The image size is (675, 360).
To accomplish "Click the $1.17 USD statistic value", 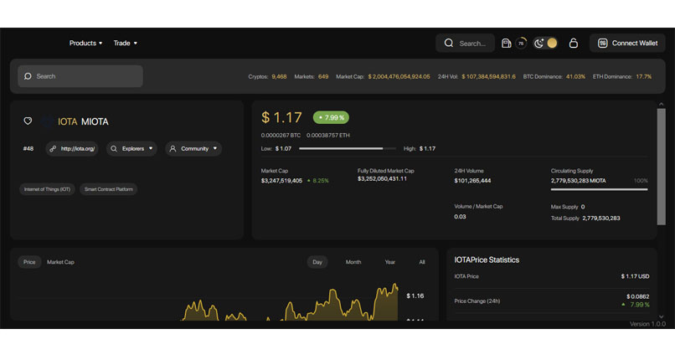I will click(635, 276).
